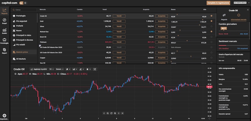Toggle the dark/light theme switch
Screen dimensions: 251x121
23,3
